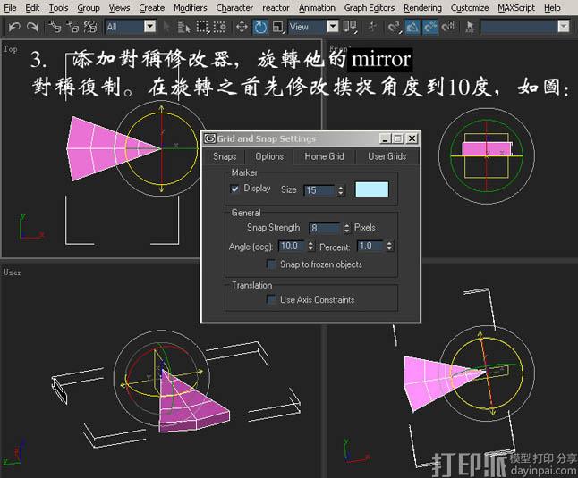Click the Angle (deg) value field

tap(291, 246)
